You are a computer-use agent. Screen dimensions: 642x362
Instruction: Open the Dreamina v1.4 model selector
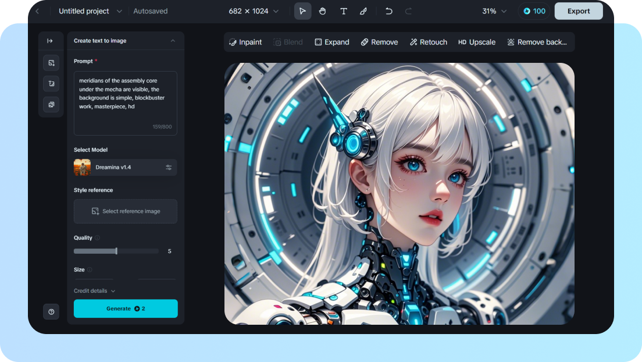[125, 167]
